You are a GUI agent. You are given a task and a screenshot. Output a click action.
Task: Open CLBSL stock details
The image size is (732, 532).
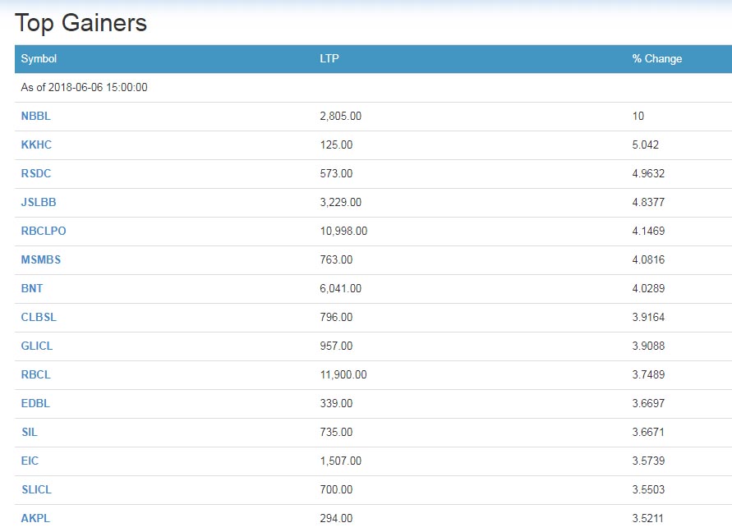(39, 318)
